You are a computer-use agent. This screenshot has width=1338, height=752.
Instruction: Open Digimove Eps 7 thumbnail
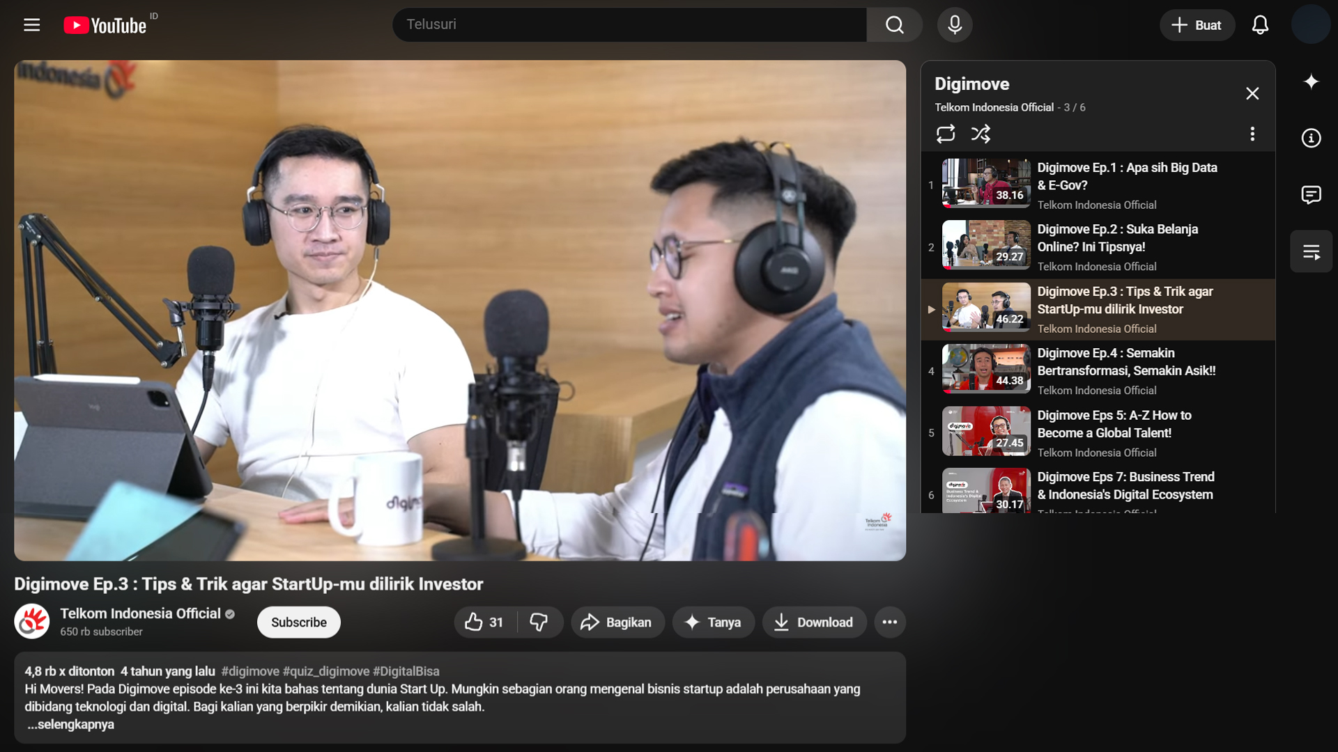[986, 491]
